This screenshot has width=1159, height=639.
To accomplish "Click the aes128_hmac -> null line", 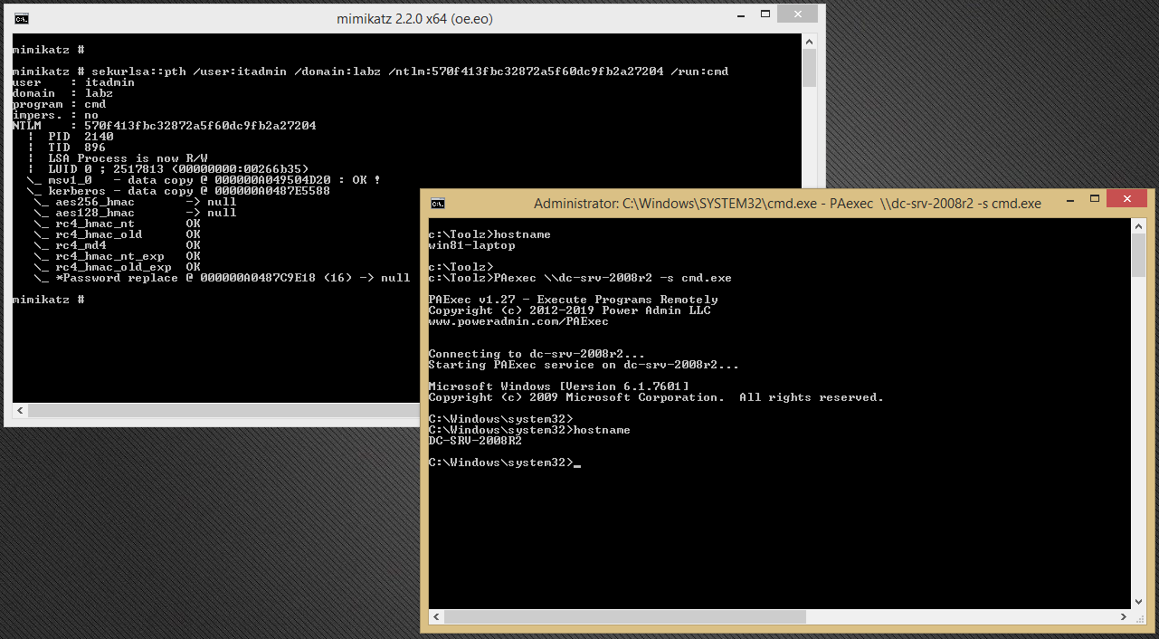I will tap(135, 213).
